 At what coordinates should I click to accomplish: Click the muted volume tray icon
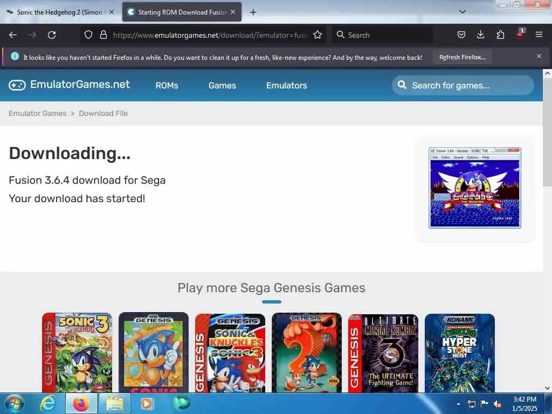498,404
